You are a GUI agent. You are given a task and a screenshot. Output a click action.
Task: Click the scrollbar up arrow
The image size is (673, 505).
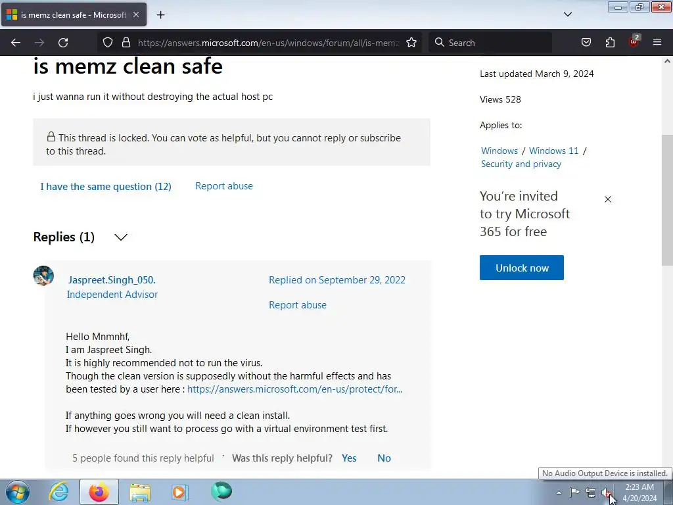point(667,61)
